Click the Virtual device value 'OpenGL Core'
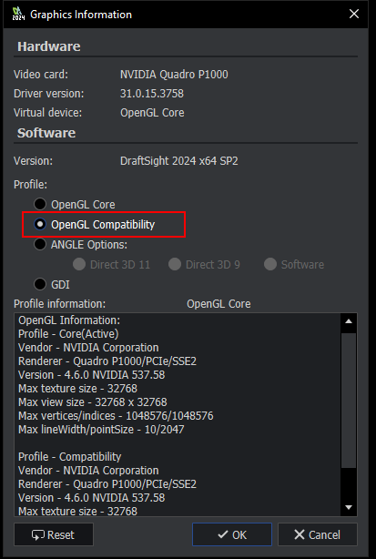This screenshot has height=559, width=376. 152,113
